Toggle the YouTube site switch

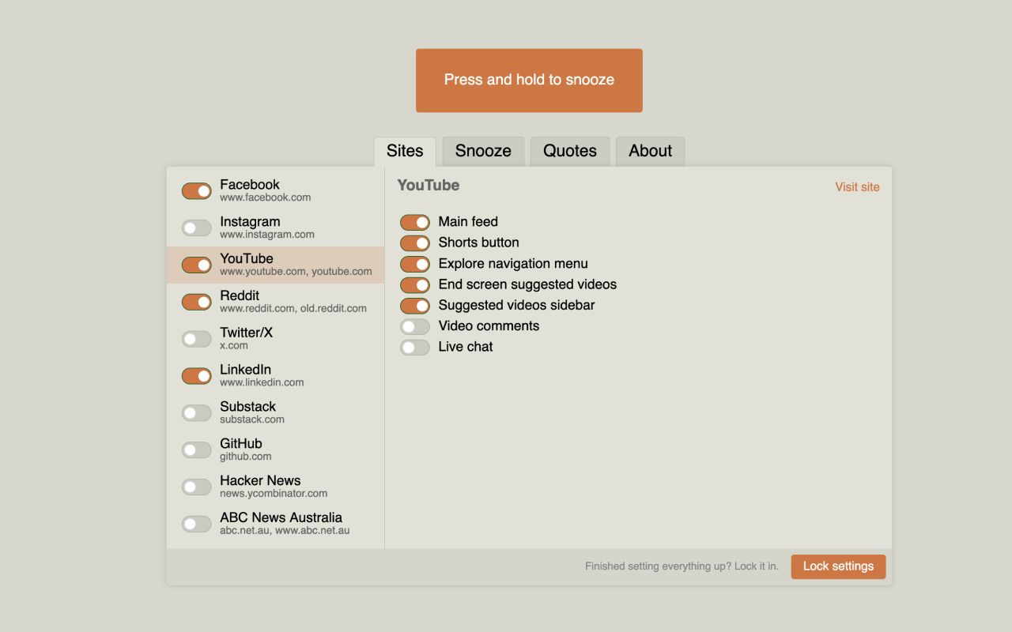(x=197, y=265)
